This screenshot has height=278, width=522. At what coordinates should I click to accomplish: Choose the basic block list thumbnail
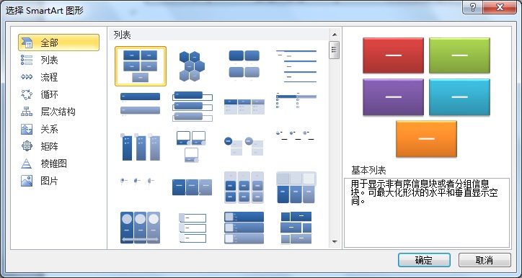(141, 66)
